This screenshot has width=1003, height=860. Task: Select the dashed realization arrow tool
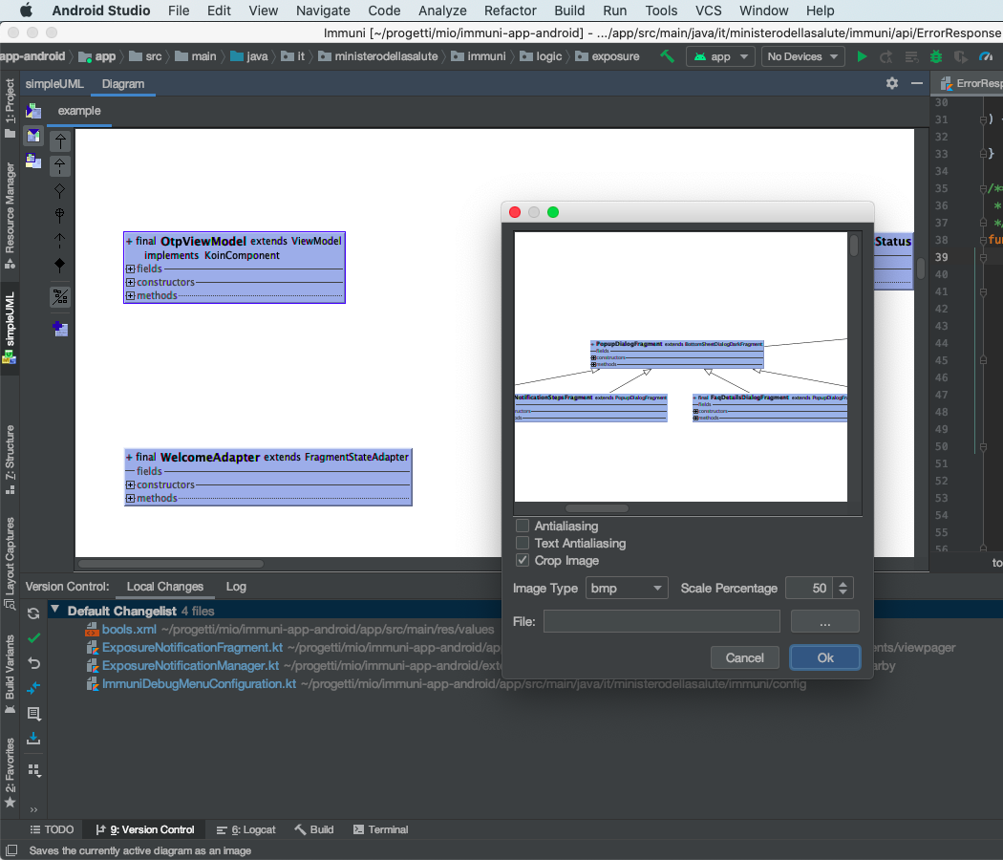pyautogui.click(x=60, y=165)
